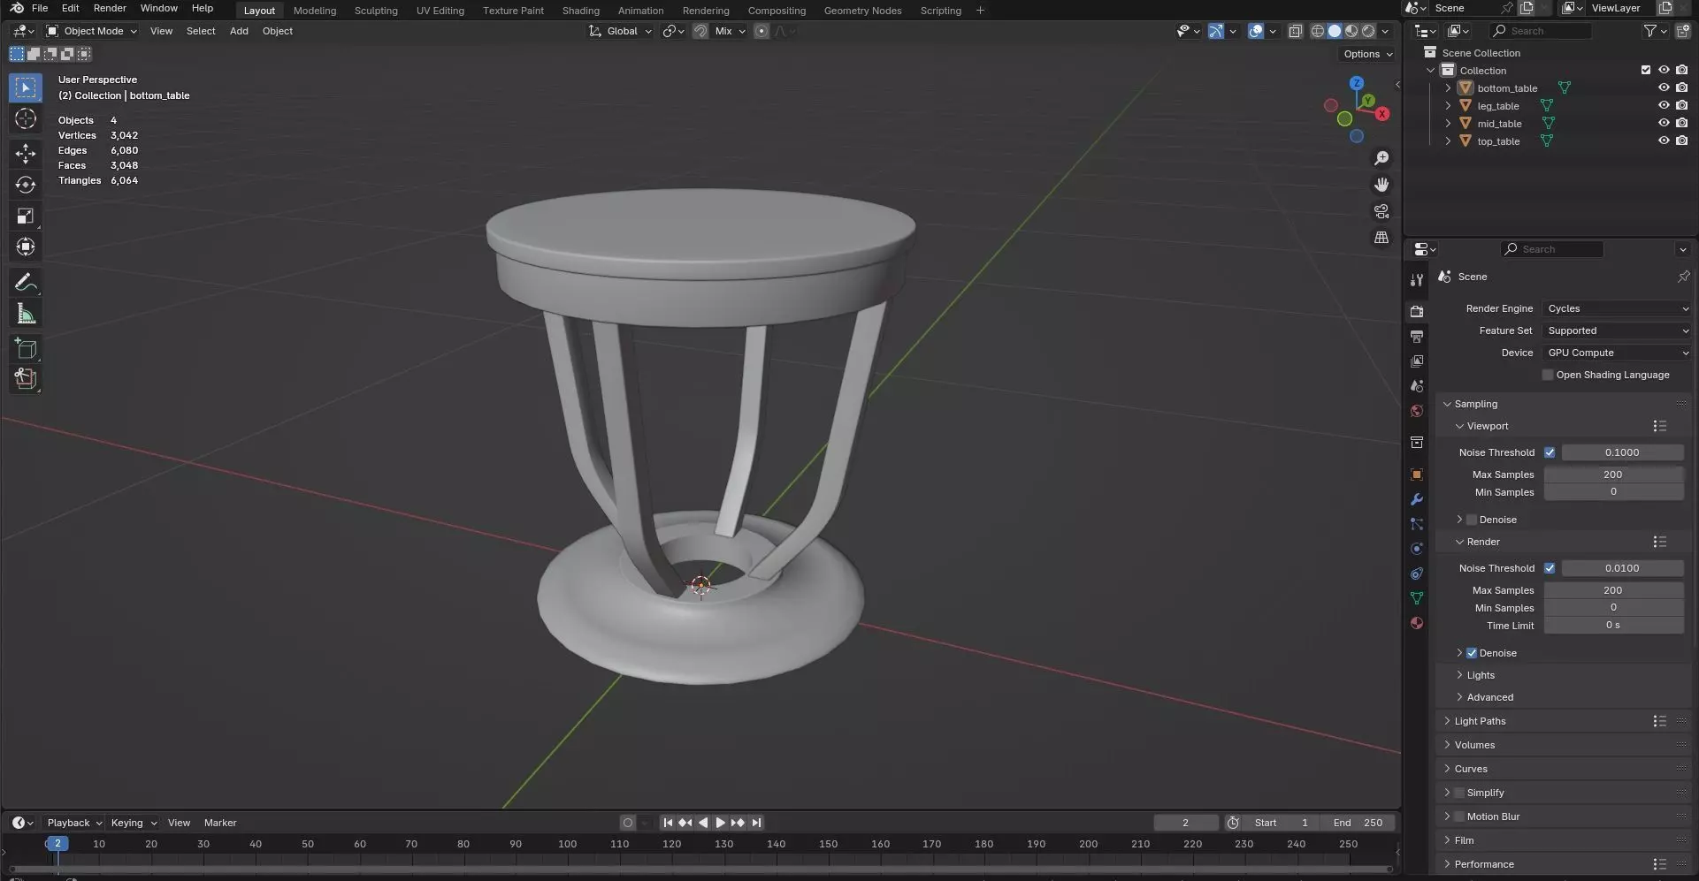Open the File menu

click(40, 8)
